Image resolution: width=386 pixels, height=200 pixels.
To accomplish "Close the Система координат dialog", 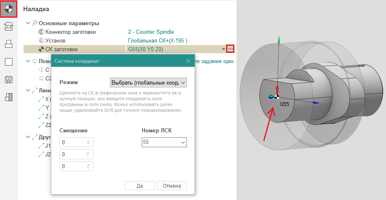I will point(188,61).
